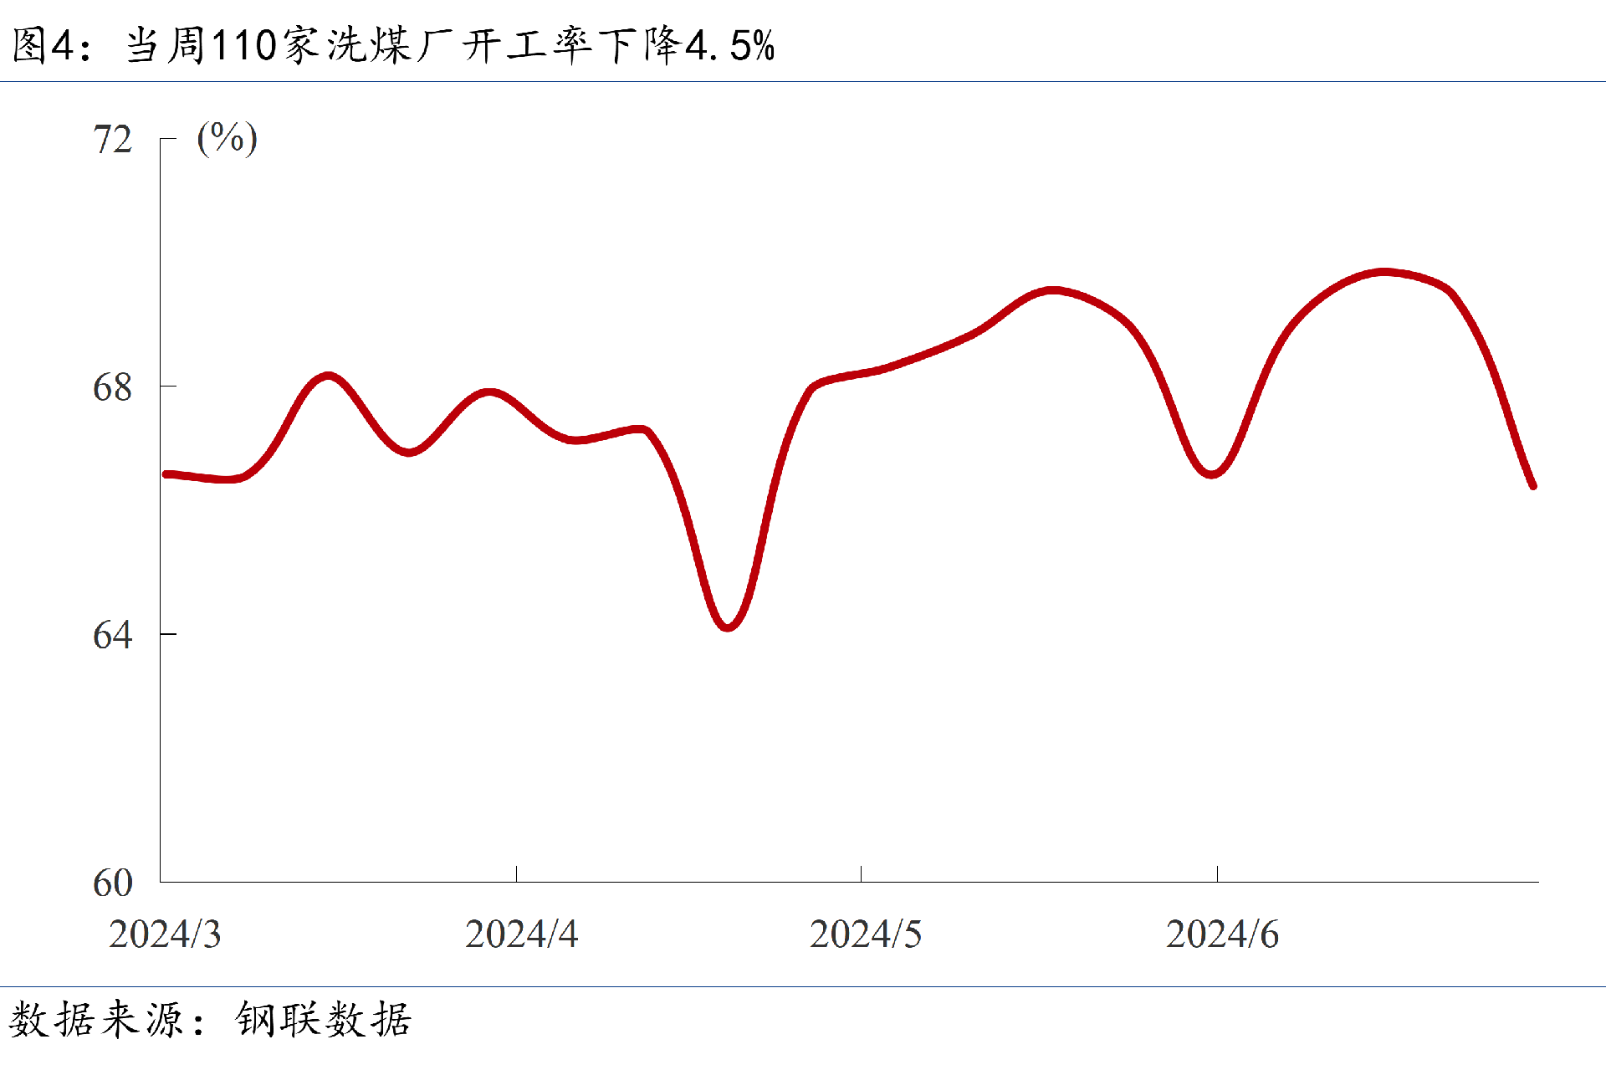The height and width of the screenshot is (1070, 1606).
Task: Click the 2024/6 axis tick mark
Action: pyautogui.click(x=1217, y=873)
